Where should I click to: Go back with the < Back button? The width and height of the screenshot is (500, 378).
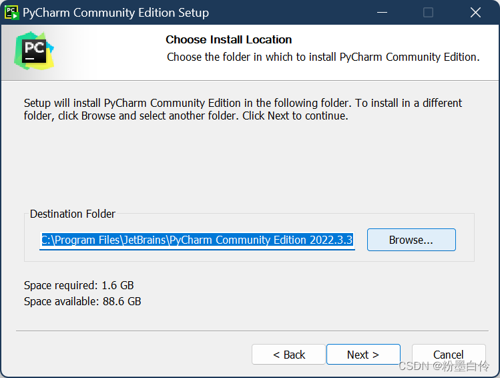(x=288, y=355)
